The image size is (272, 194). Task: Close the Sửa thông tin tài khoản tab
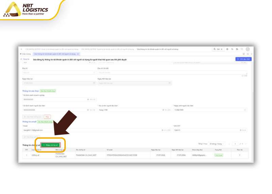click(78, 54)
